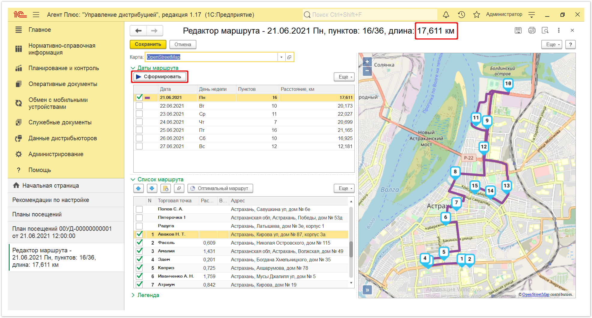The height and width of the screenshot is (318, 592).
Task: Click the Карта OpenStreetMap input field
Action: [211, 57]
